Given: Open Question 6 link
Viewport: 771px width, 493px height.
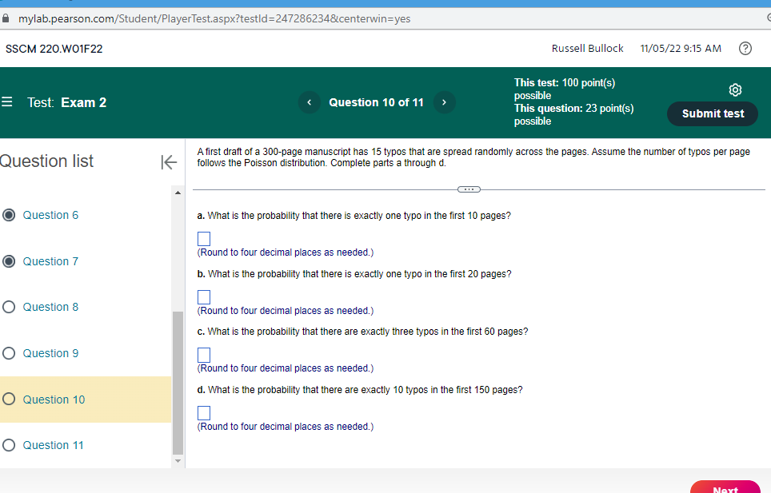Looking at the screenshot, I should [50, 215].
